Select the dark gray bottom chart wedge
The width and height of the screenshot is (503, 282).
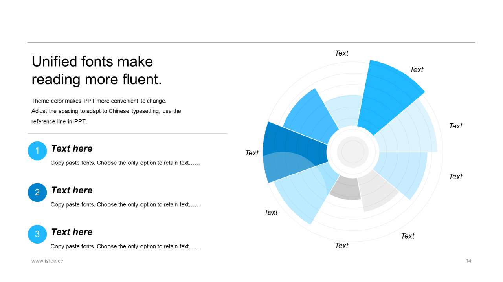click(346, 188)
